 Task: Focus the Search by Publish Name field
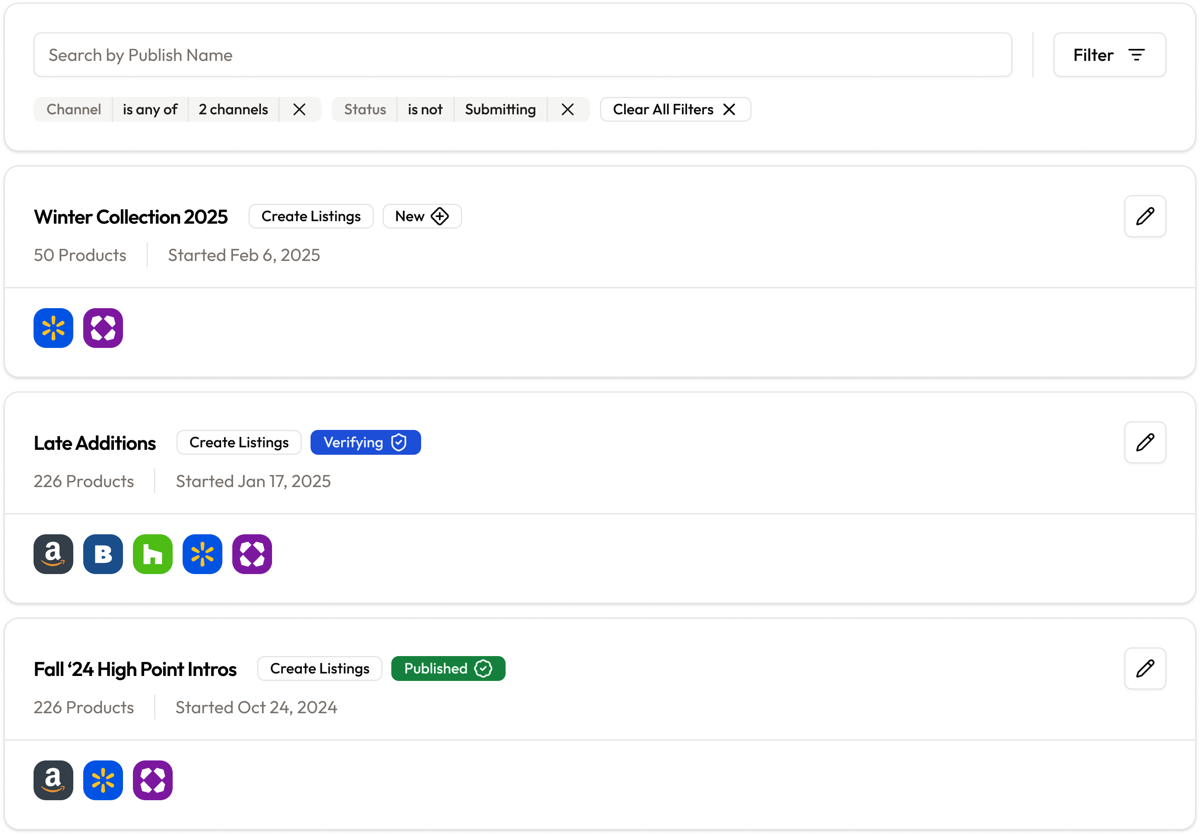tap(523, 55)
